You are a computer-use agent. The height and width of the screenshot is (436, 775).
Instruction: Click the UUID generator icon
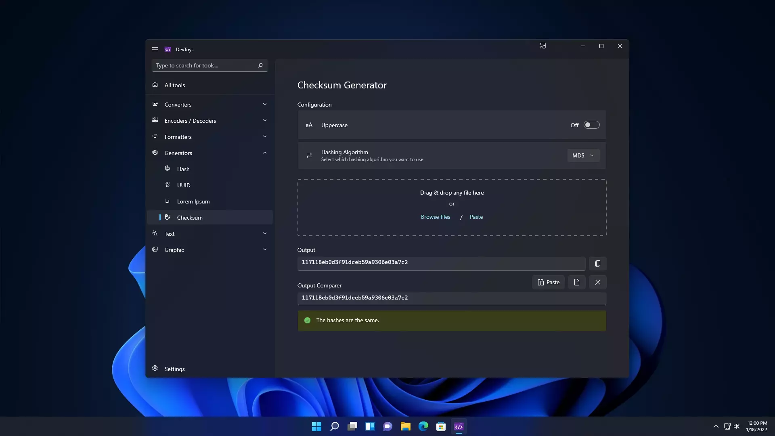(168, 185)
